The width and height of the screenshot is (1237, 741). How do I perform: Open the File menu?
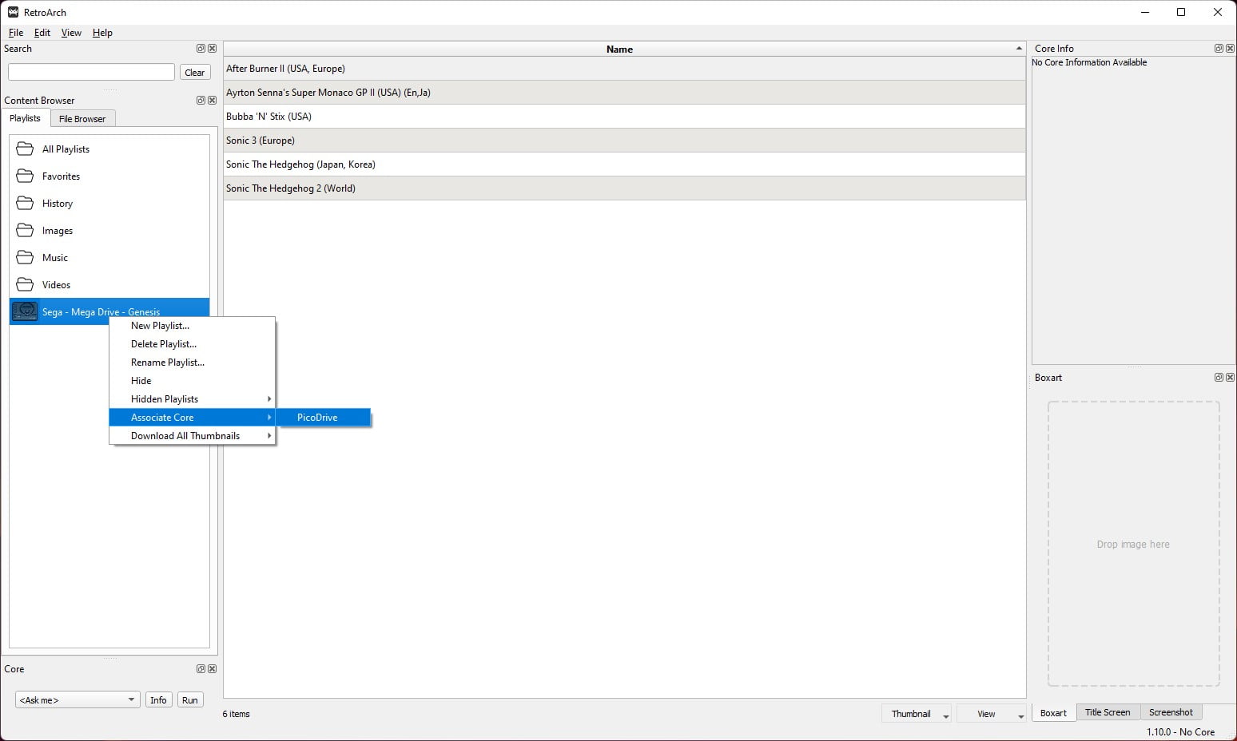coord(16,33)
